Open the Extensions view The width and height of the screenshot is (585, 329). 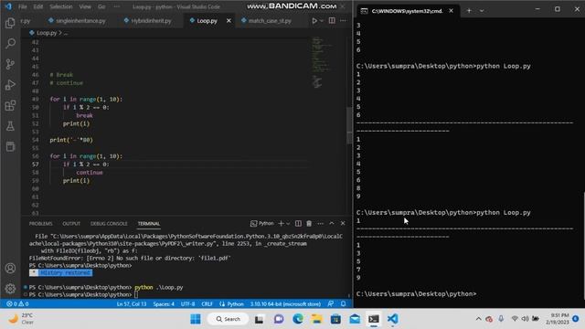click(10, 105)
